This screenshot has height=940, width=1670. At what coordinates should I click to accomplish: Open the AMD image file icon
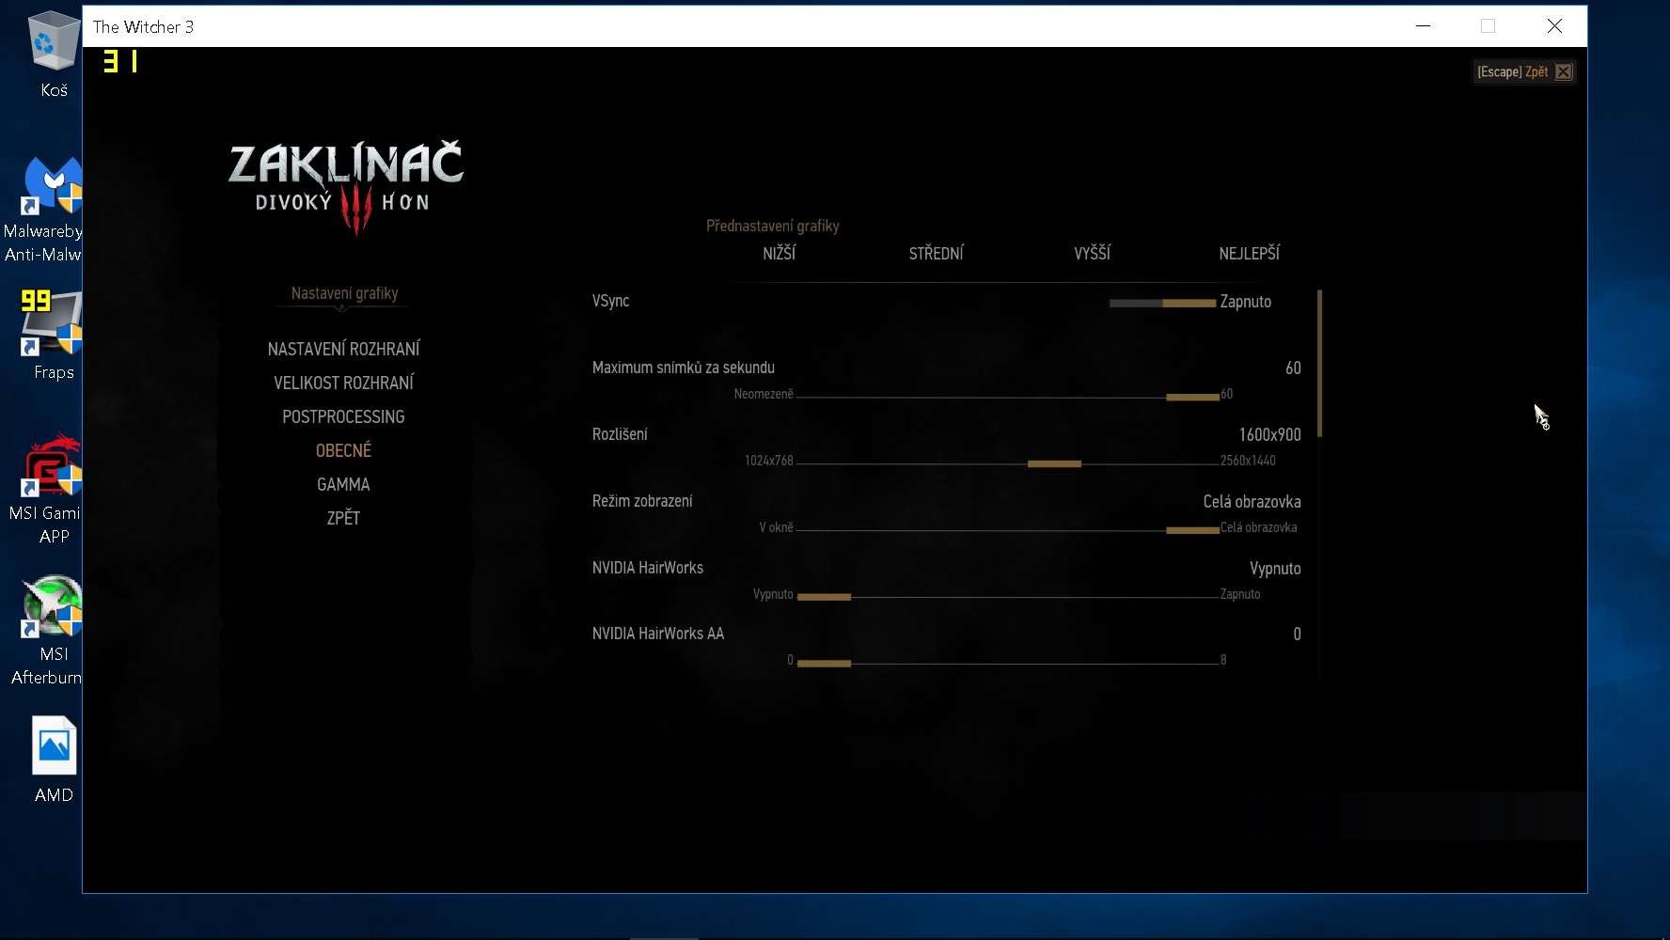coord(54,760)
